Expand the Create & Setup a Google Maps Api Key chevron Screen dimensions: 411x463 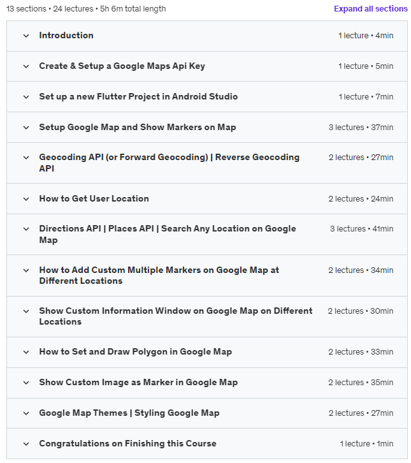click(x=26, y=66)
